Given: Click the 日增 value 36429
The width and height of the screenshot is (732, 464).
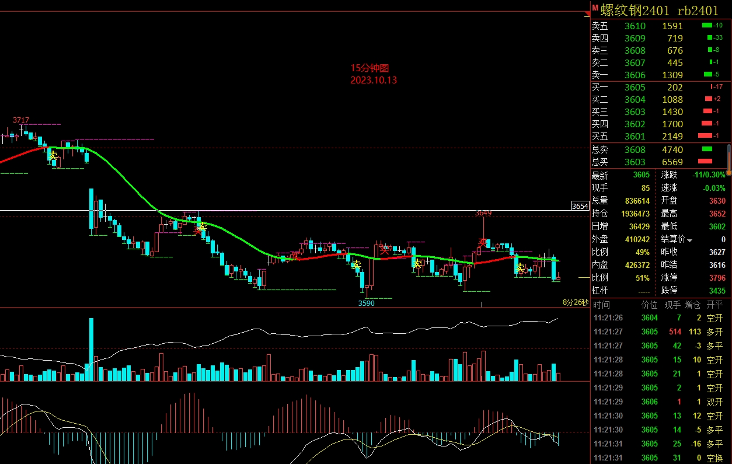Looking at the screenshot, I should 639,226.
